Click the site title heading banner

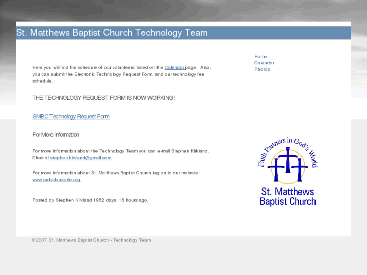coord(184,33)
